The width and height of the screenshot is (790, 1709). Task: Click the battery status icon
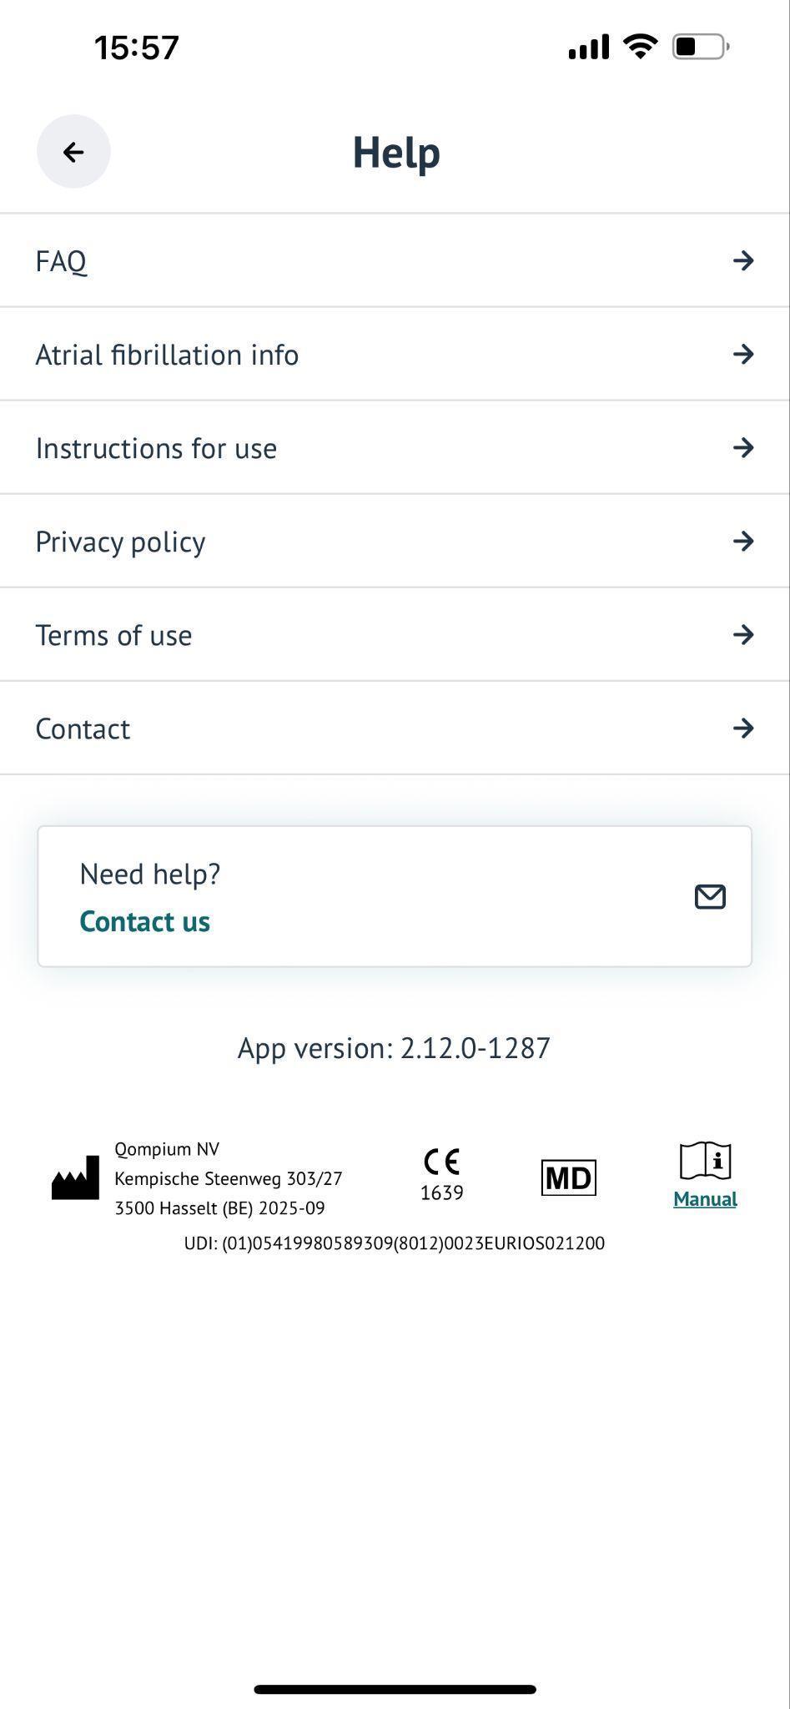[702, 47]
